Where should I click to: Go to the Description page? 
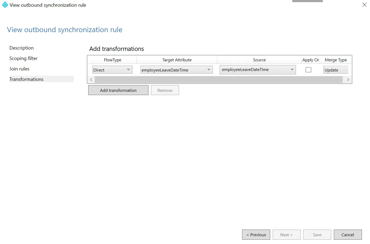[x=21, y=48]
